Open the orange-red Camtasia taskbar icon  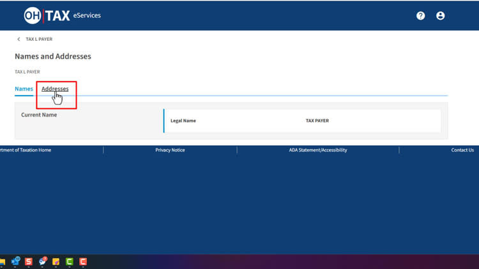82,261
